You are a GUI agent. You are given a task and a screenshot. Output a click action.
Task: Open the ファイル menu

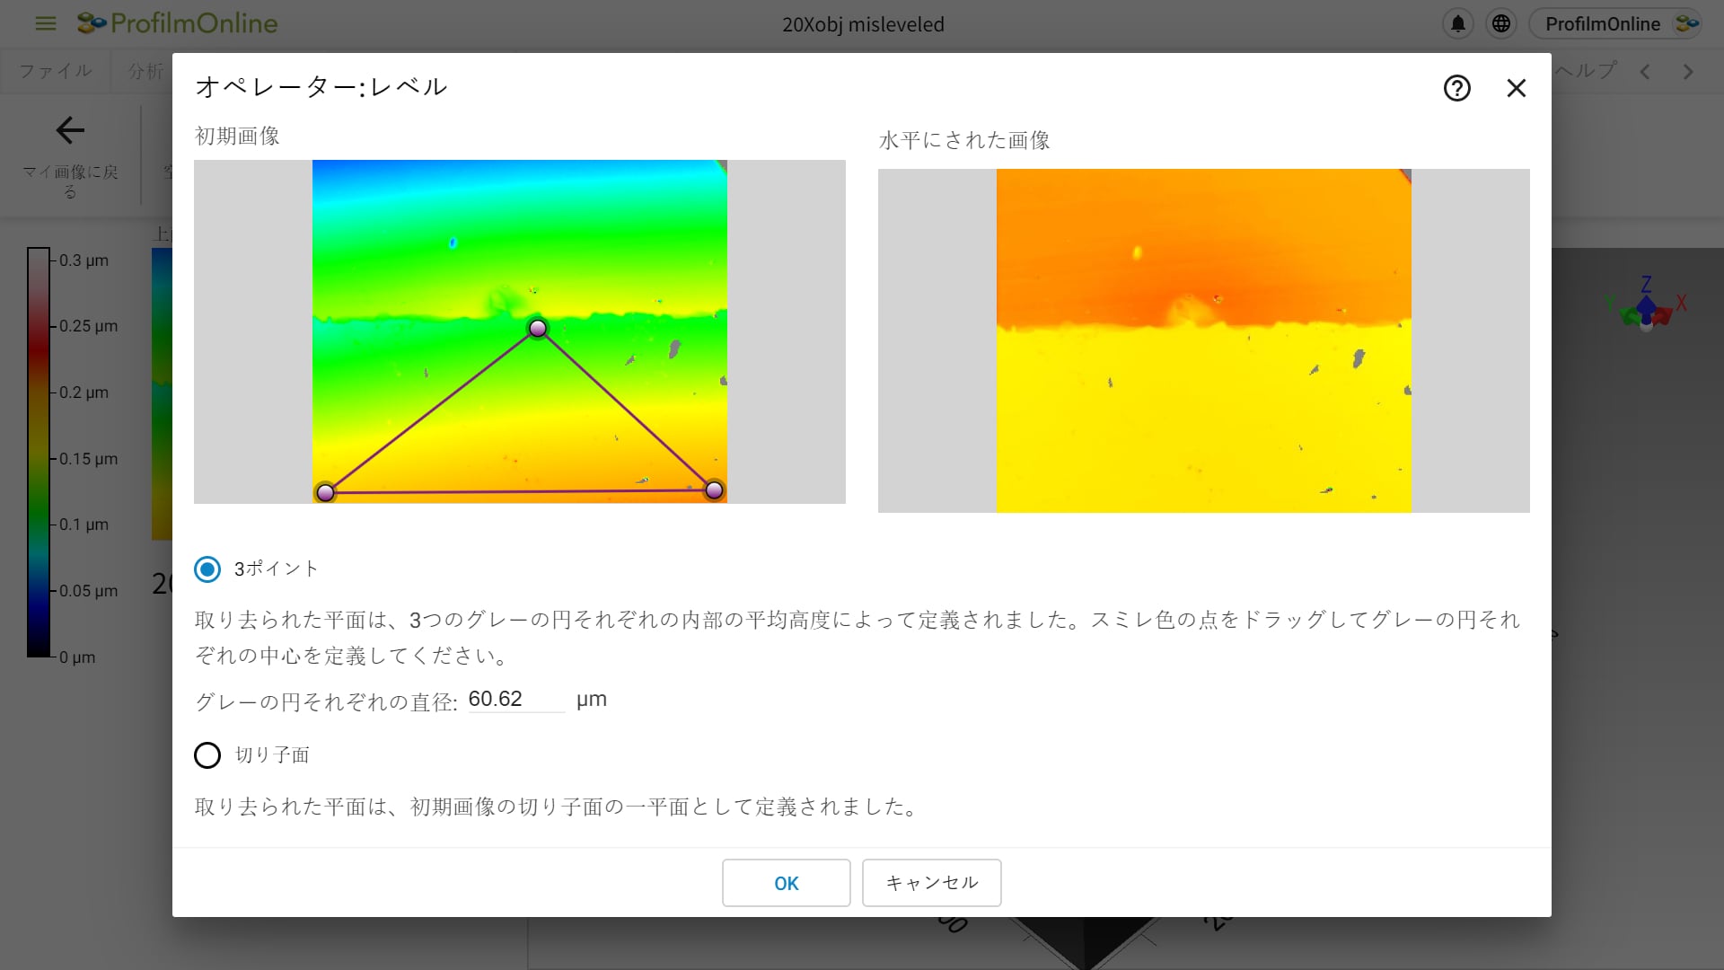point(56,71)
